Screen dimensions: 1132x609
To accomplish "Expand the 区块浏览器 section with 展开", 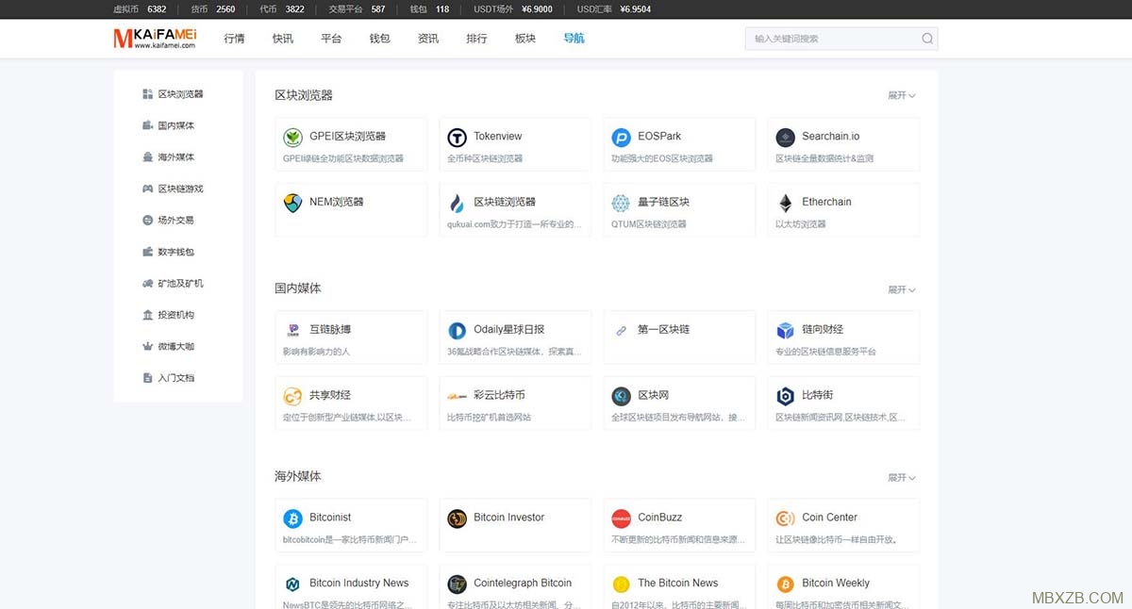I will pos(902,96).
